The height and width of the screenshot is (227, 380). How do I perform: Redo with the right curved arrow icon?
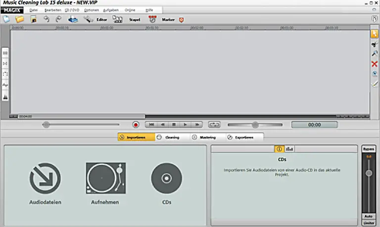tap(58, 19)
